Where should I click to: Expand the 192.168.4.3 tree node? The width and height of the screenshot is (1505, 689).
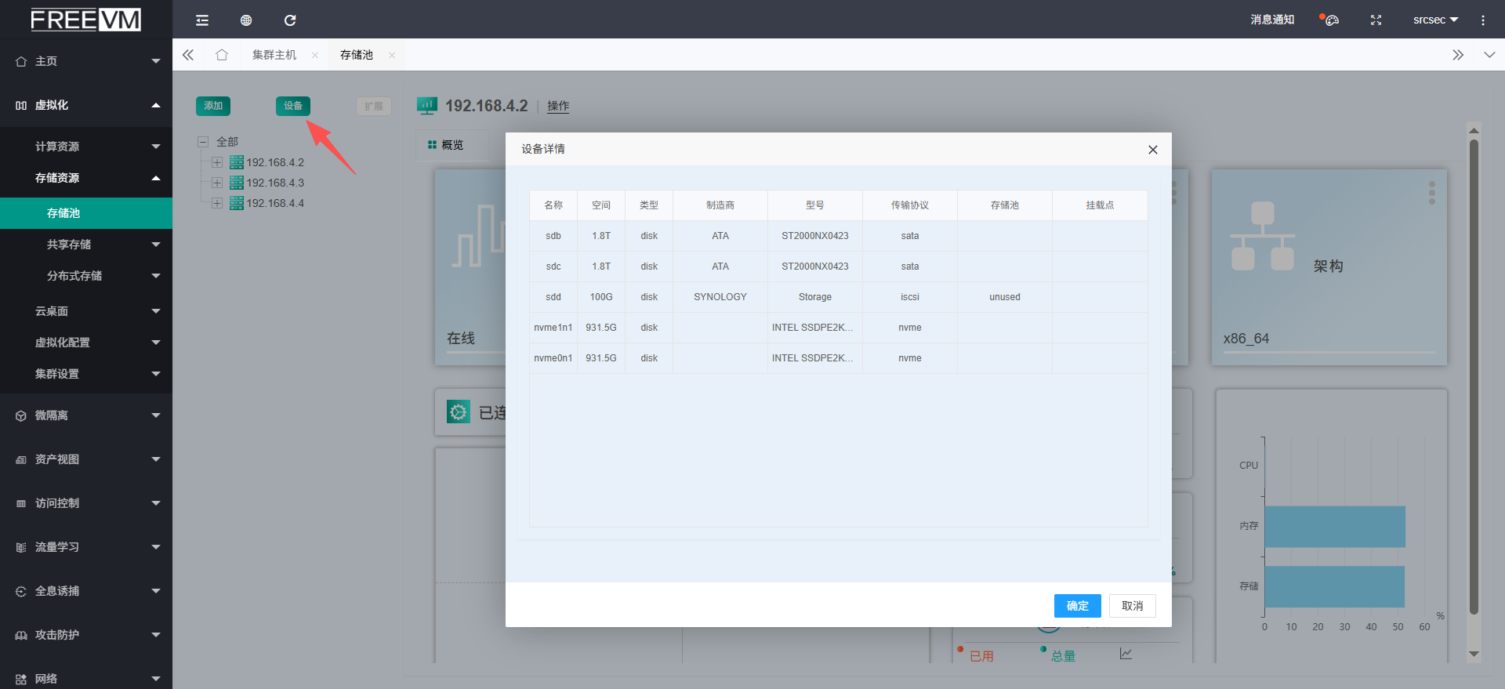pos(217,183)
